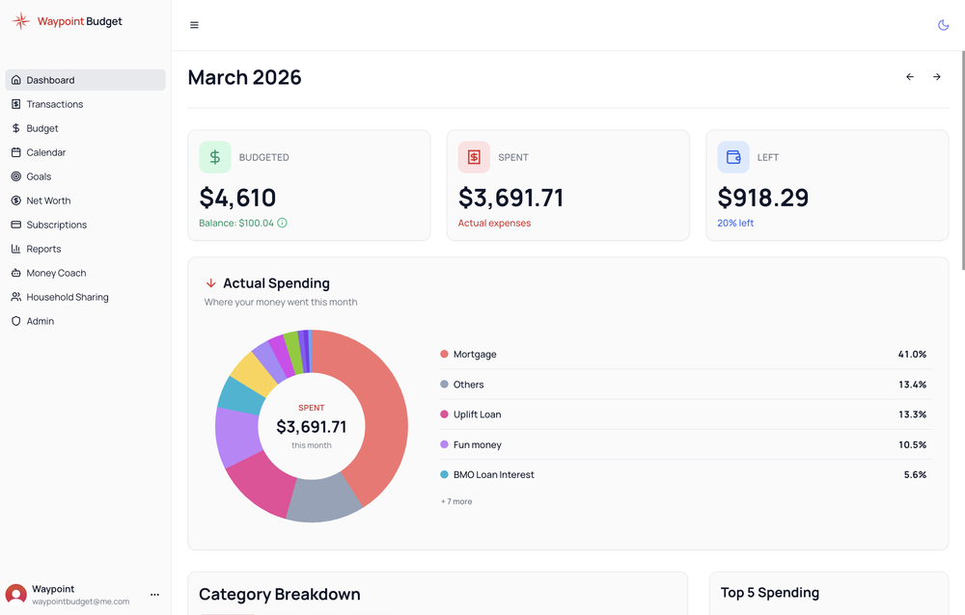The height and width of the screenshot is (615, 965).
Task: Toggle the sidebar using the hamburger icon
Action: (194, 24)
